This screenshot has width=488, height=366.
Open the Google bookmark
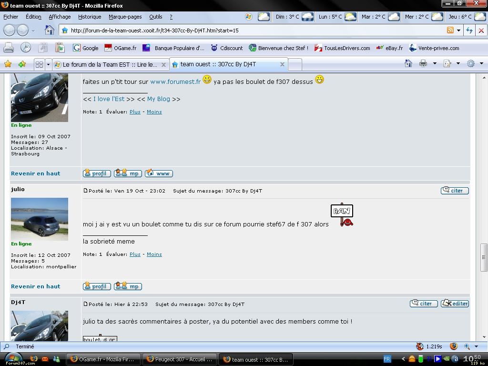click(x=86, y=48)
